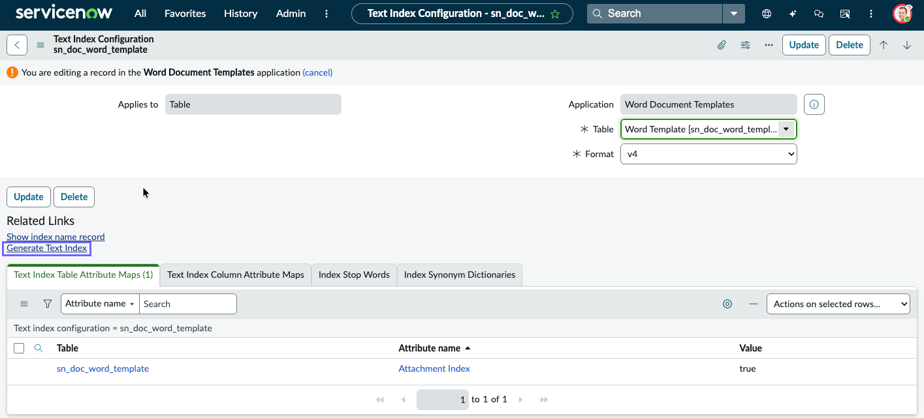924x418 pixels.
Task: Click the Show index name record link
Action: (x=56, y=237)
